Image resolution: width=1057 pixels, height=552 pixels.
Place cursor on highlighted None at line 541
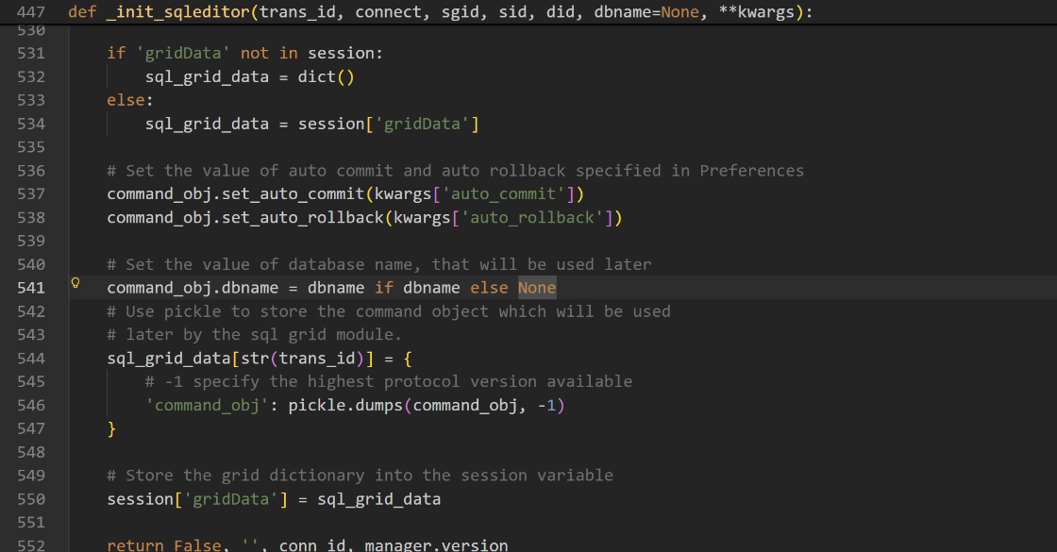pos(537,288)
